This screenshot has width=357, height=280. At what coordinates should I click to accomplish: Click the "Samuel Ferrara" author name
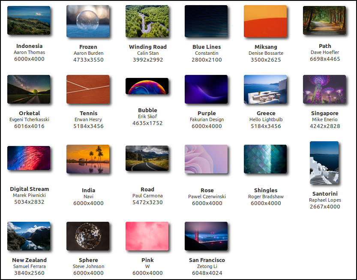pos(30,266)
